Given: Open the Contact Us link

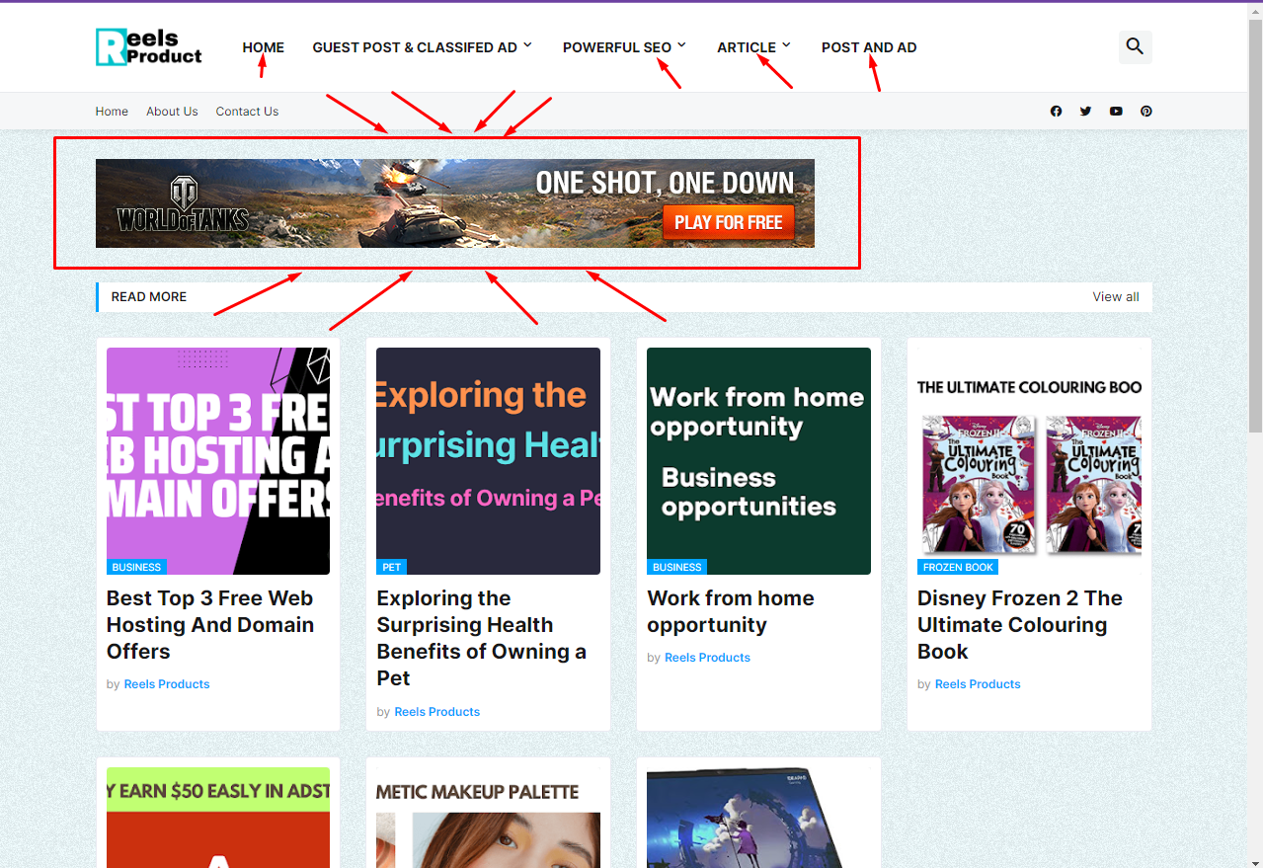Looking at the screenshot, I should (247, 112).
